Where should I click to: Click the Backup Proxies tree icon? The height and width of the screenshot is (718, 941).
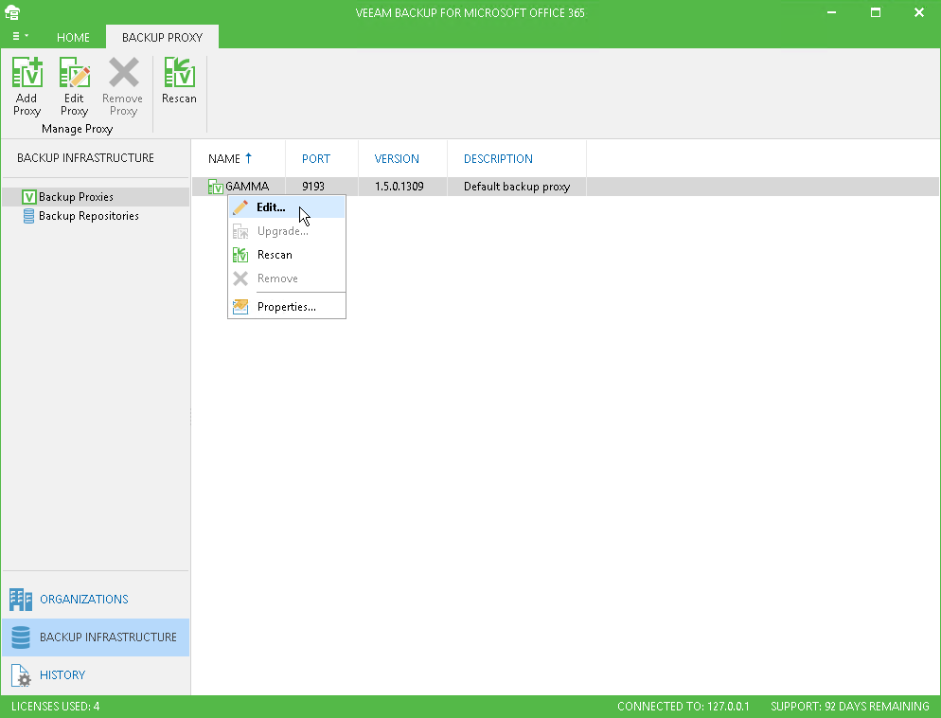click(28, 197)
